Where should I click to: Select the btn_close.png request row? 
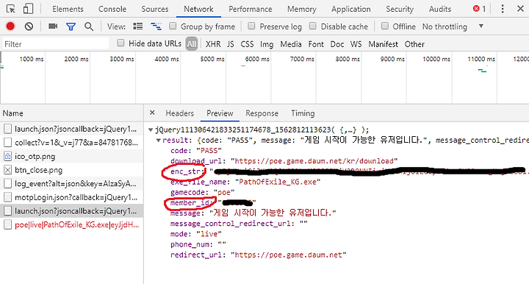coord(71,170)
